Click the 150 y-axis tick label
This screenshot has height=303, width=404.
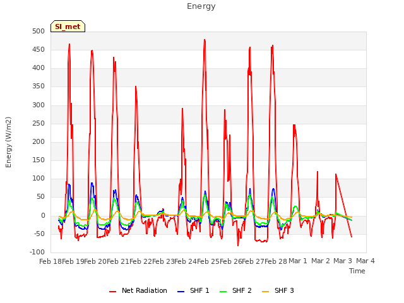coord(39,160)
